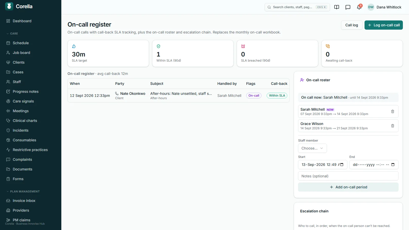The height and width of the screenshot is (230, 409).
Task: Click the Schedule calendar icon in sidebar
Action: click(8, 43)
